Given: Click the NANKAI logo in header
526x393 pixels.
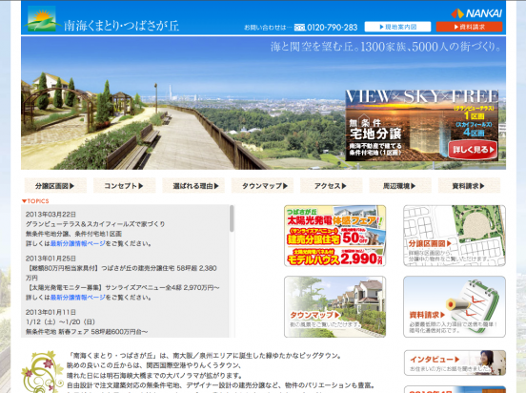Looking at the screenshot, I should 476,13.
